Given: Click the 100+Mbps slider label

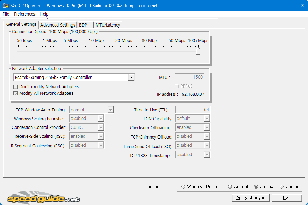Looking at the screenshot, I should 198,41.
